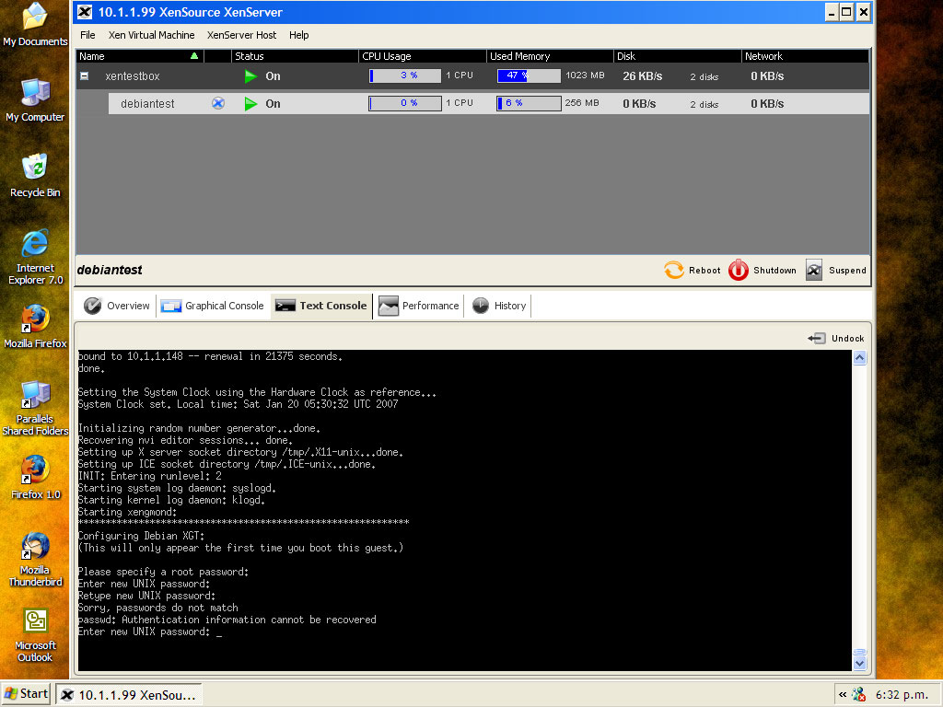Image resolution: width=943 pixels, height=707 pixels.
Task: Open Parallels Shared Folders icon
Action: tap(35, 408)
